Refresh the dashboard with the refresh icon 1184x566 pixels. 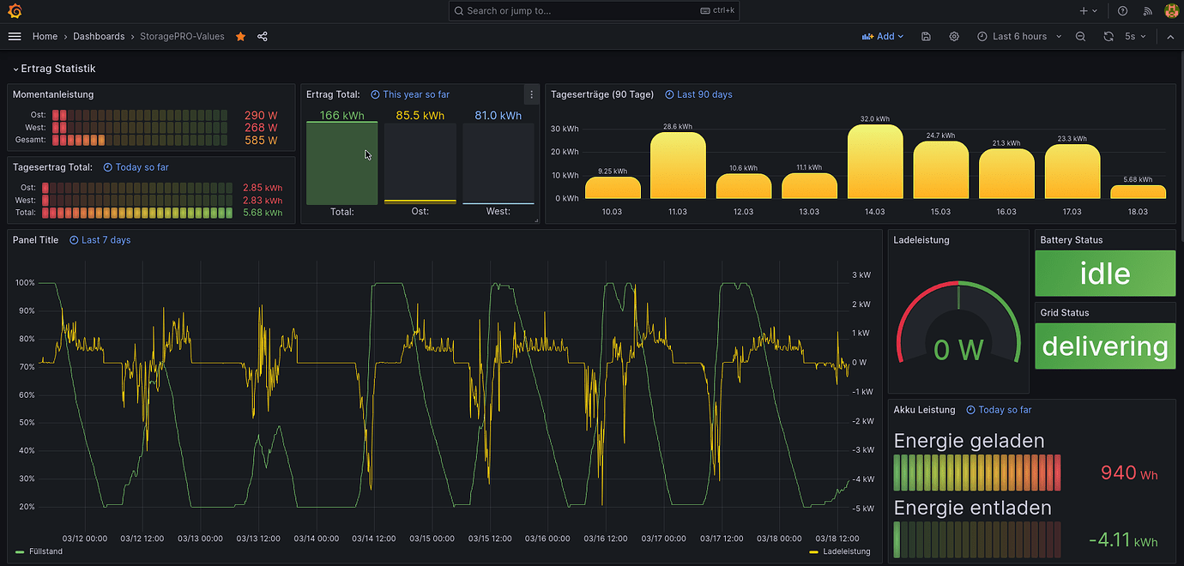(1108, 36)
